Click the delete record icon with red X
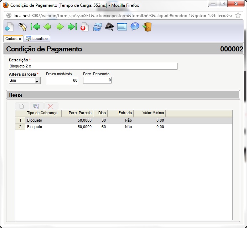The width and height of the screenshot is (247, 228). [84, 27]
